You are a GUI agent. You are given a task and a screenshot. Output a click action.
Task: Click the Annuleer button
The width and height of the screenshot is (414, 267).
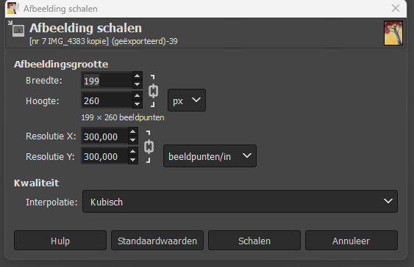pos(351,241)
